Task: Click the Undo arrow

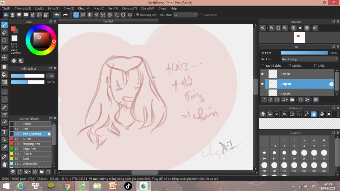Action: [57, 15]
